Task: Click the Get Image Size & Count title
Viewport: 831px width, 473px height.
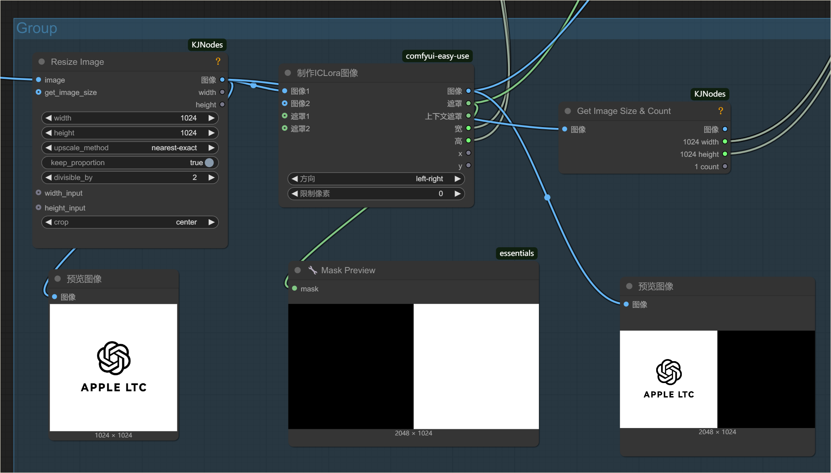Action: click(624, 111)
